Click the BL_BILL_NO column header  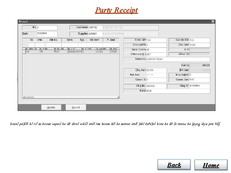tap(61, 49)
